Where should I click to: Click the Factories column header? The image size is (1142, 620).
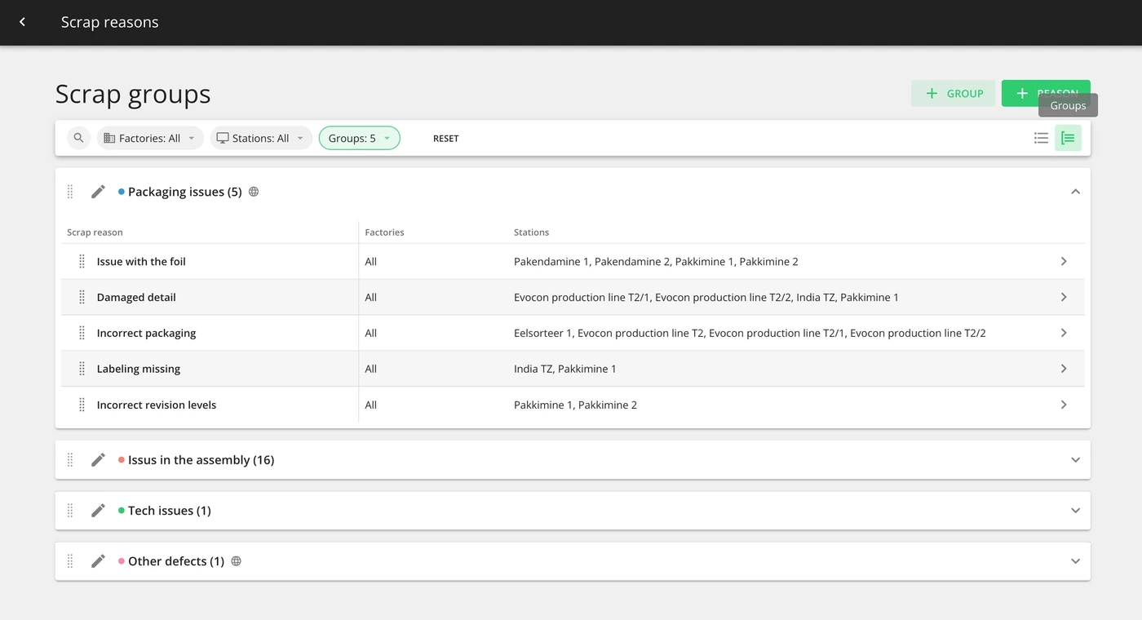pyautogui.click(x=384, y=232)
